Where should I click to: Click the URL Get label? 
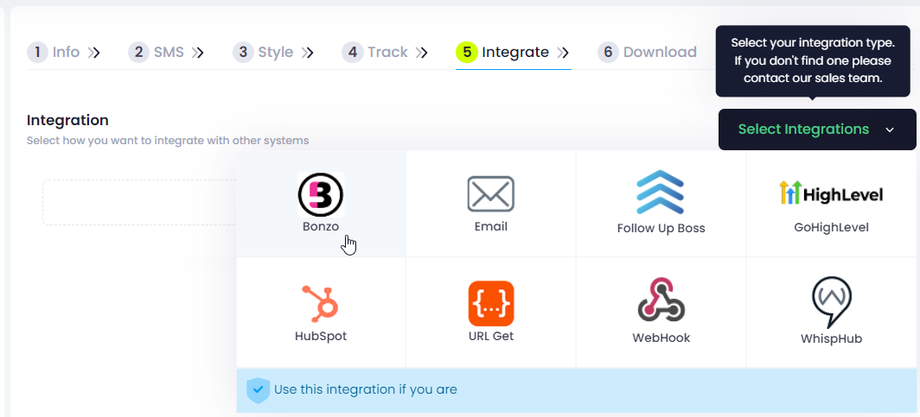tap(490, 336)
